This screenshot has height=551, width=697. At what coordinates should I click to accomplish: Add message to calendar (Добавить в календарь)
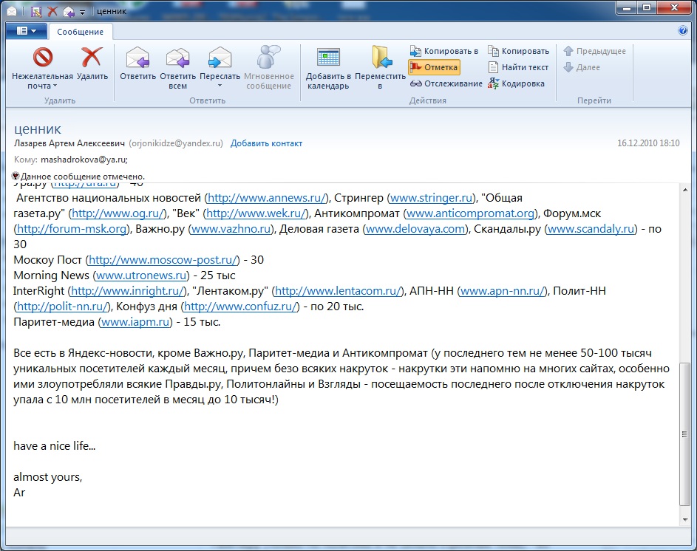tap(328, 58)
